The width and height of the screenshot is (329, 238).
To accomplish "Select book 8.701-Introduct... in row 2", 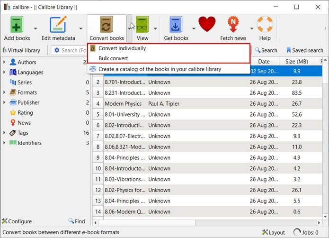I will 124,82.
